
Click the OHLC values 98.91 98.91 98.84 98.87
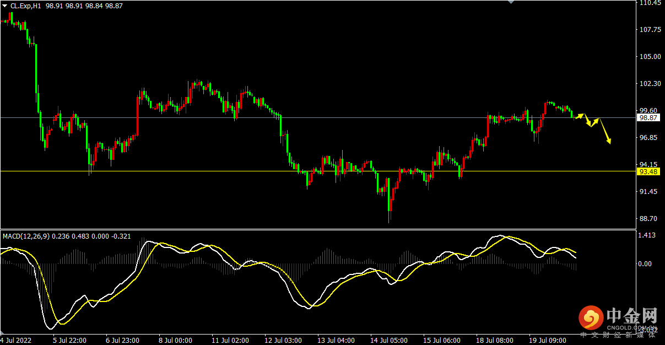point(84,5)
